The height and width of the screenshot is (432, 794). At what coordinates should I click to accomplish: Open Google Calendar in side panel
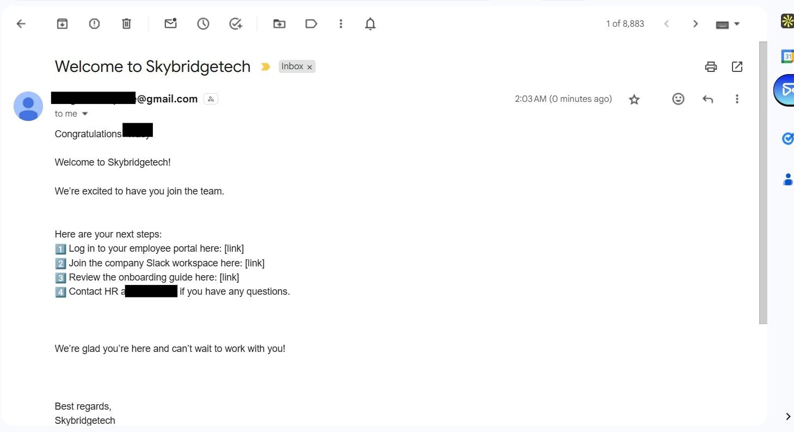coord(787,56)
